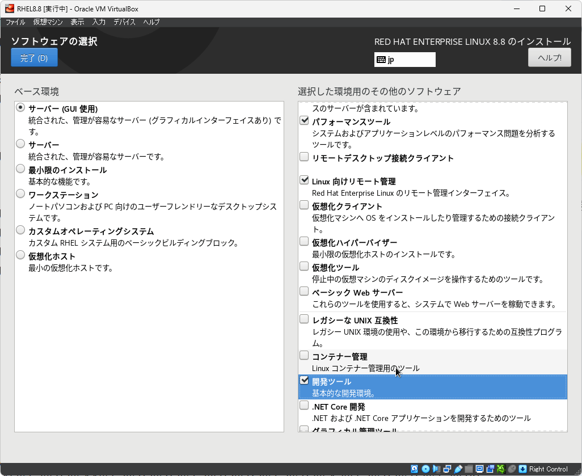This screenshot has height=476, width=582.
Task: Check the 仮想化クライアント checkbox
Action: [304, 205]
